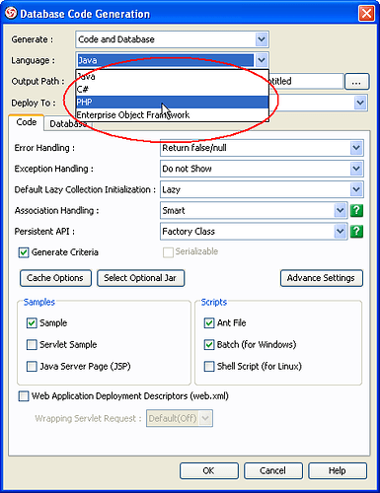Open the Persistent API dropdown

[254, 232]
